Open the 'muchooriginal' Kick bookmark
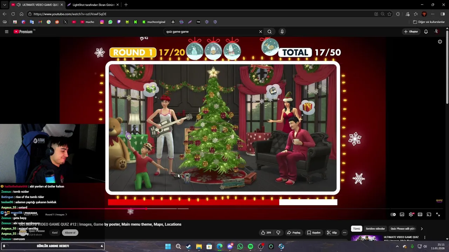 (x=154, y=22)
